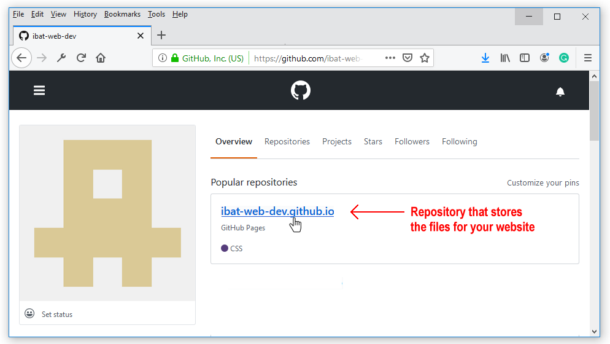The height and width of the screenshot is (344, 610).
Task: Click the purple CSS language dot
Action: (x=225, y=248)
